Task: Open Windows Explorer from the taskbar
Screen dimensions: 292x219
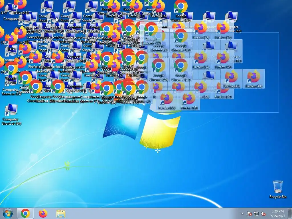Action: pos(61,213)
